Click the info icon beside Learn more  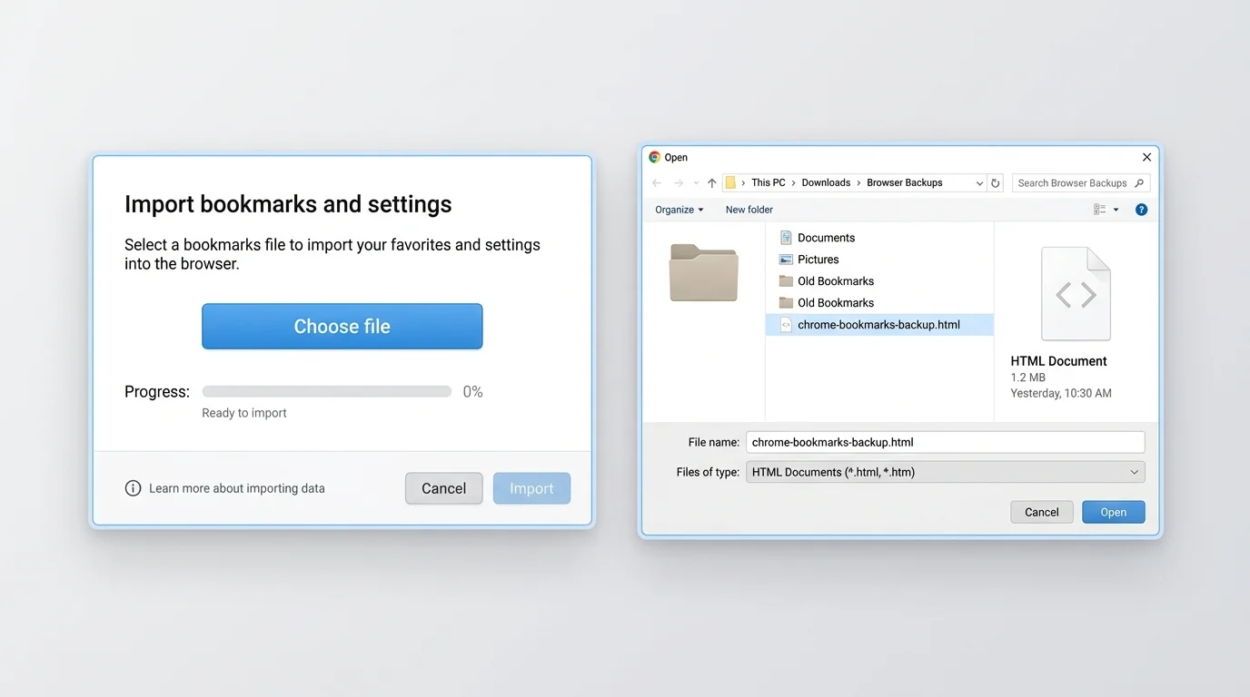click(133, 488)
